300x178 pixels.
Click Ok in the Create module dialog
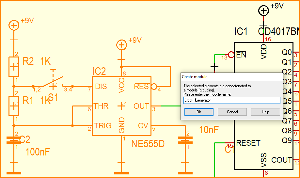point(199,112)
